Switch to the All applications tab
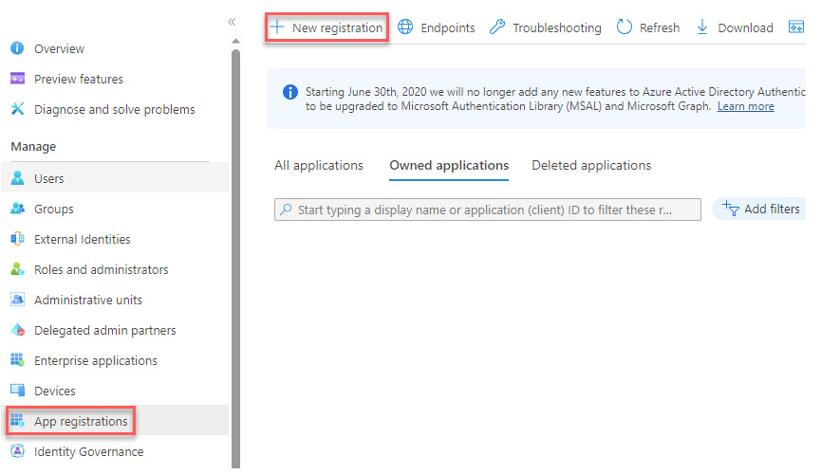Image resolution: width=821 pixels, height=474 pixels. pos(318,165)
